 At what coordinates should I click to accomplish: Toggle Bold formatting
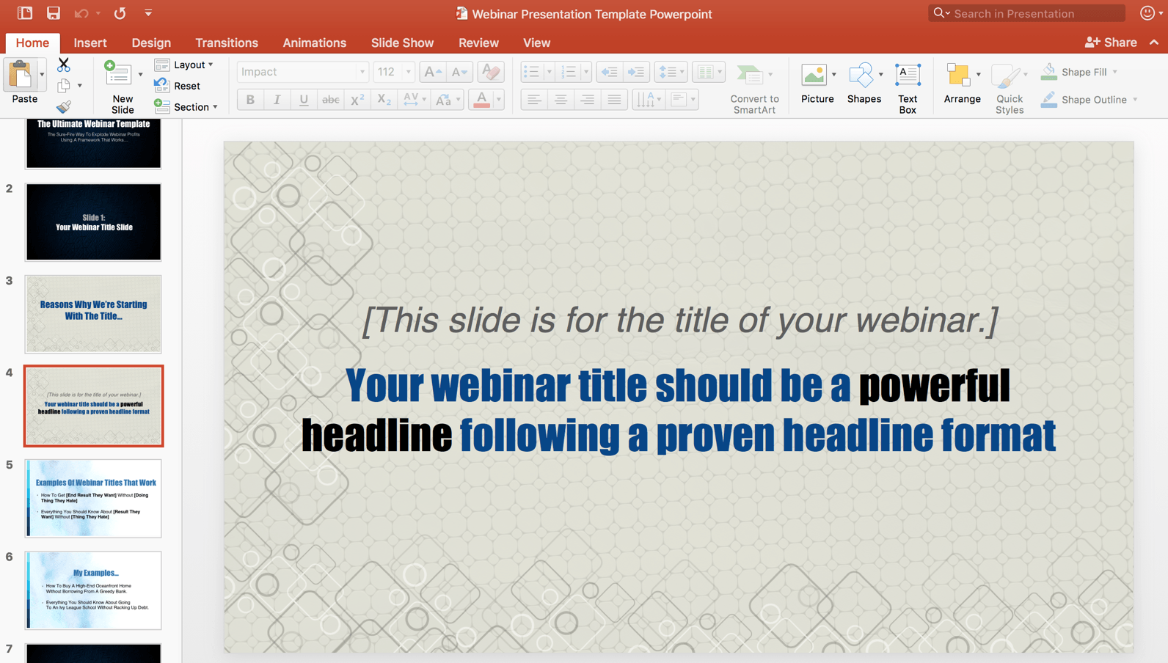250,100
